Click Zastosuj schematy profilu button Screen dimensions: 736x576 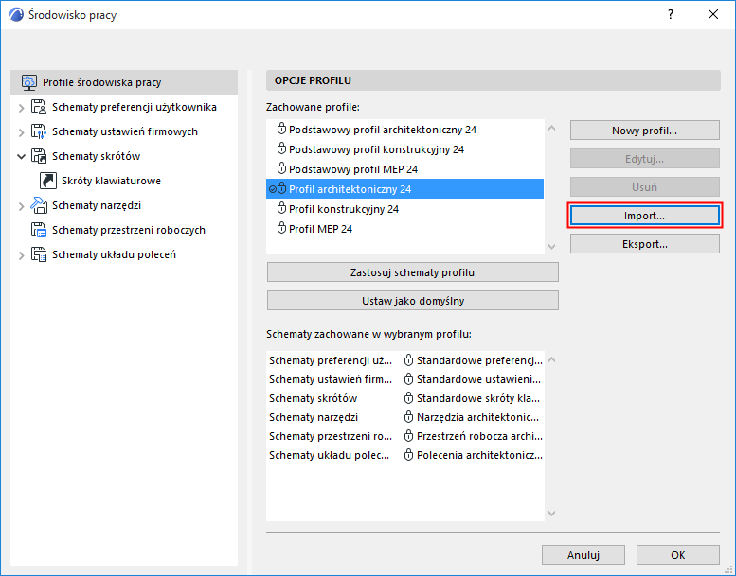(413, 272)
